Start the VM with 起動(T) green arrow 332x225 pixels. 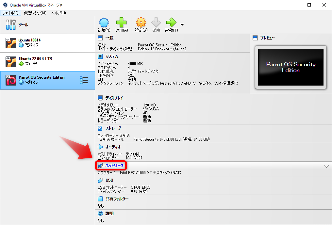(x=171, y=23)
